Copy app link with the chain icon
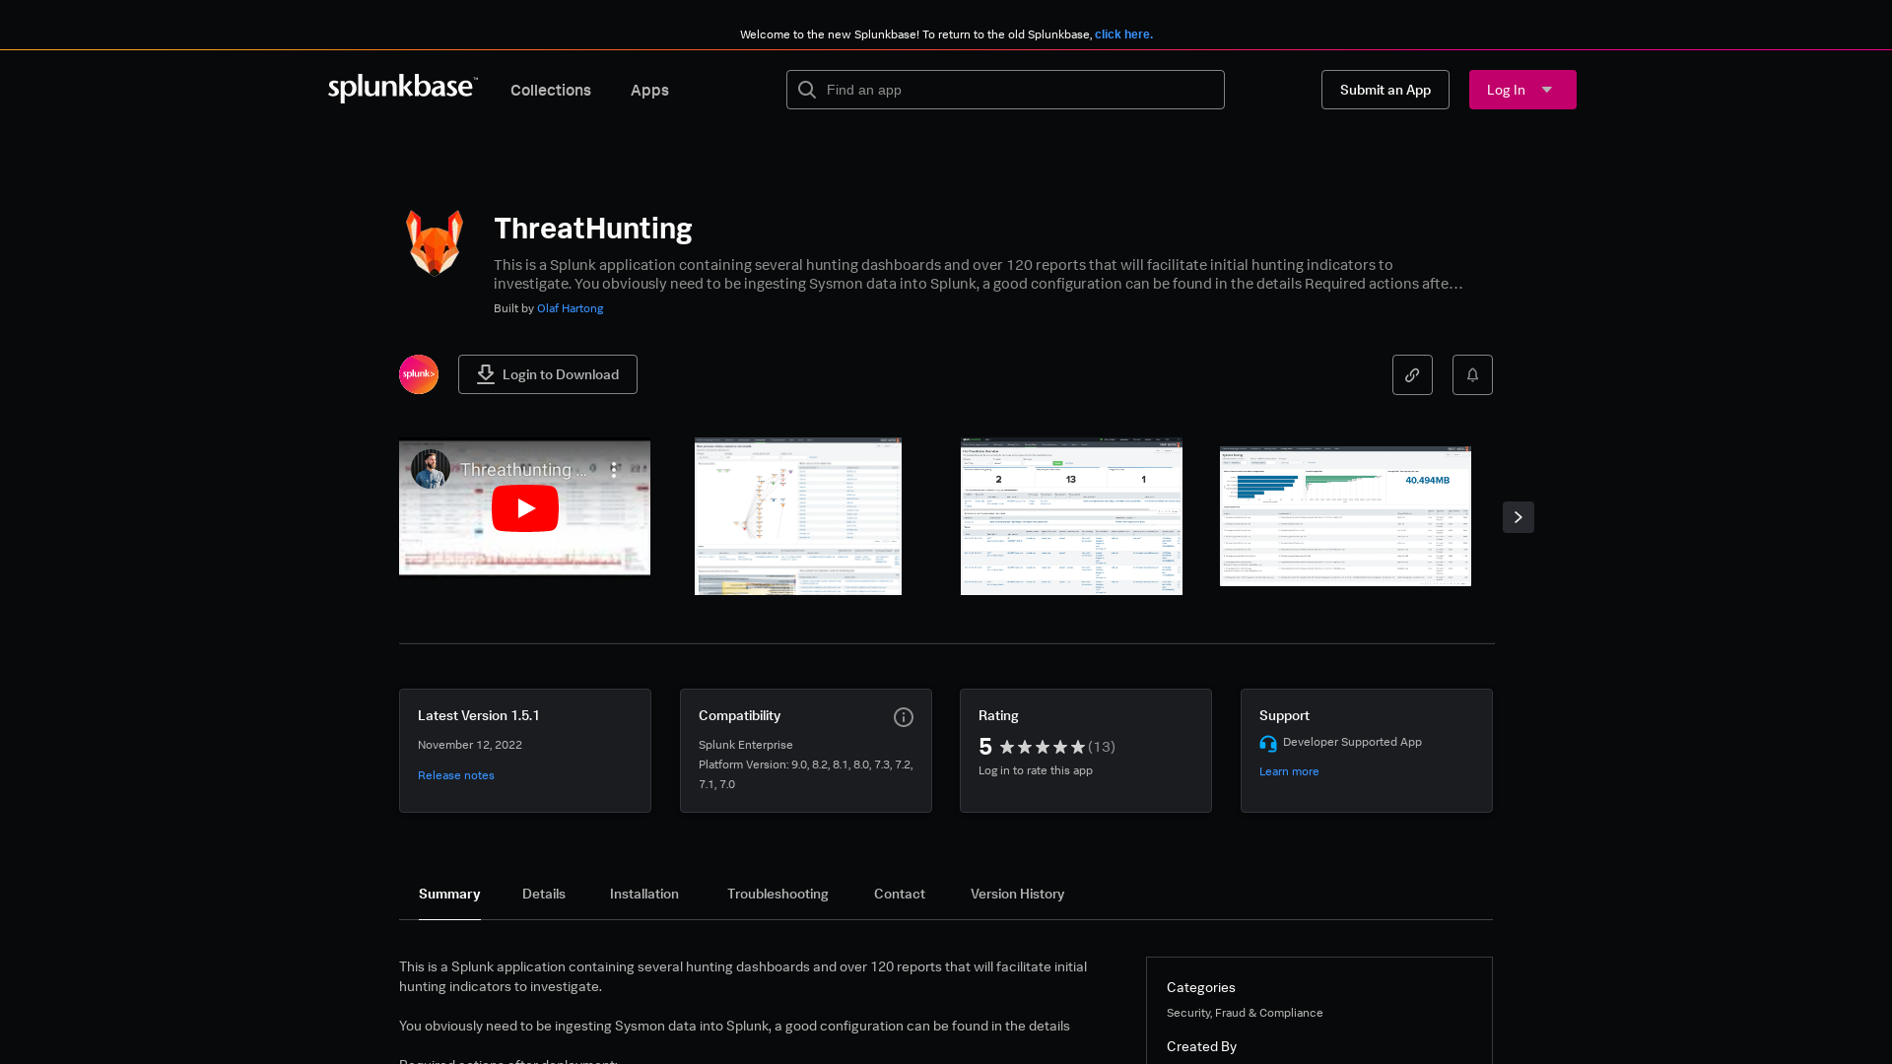The width and height of the screenshot is (1892, 1064). click(1412, 374)
